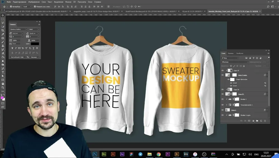
Task: Hide the Niveles 1 adjustment layer
Action: coord(222,99)
